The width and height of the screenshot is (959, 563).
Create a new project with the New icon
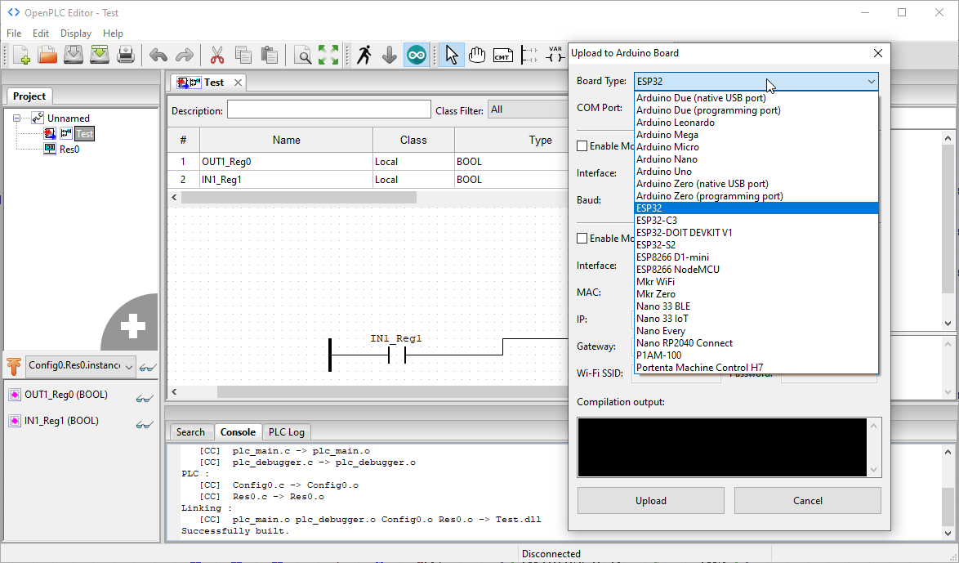[21, 56]
